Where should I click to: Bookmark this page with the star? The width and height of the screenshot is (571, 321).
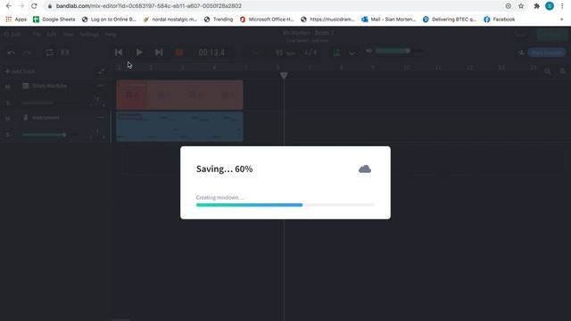(x=521, y=6)
